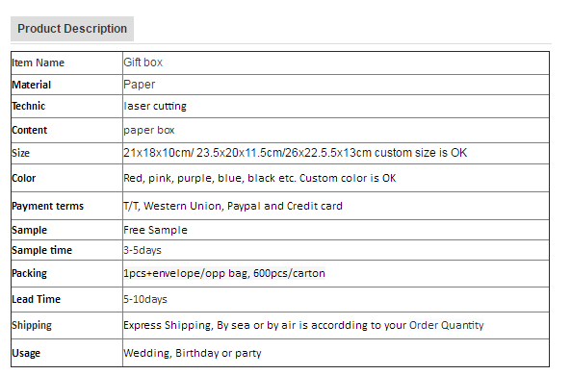Click the size dimensions text
This screenshot has width=571, height=375.
295,153
